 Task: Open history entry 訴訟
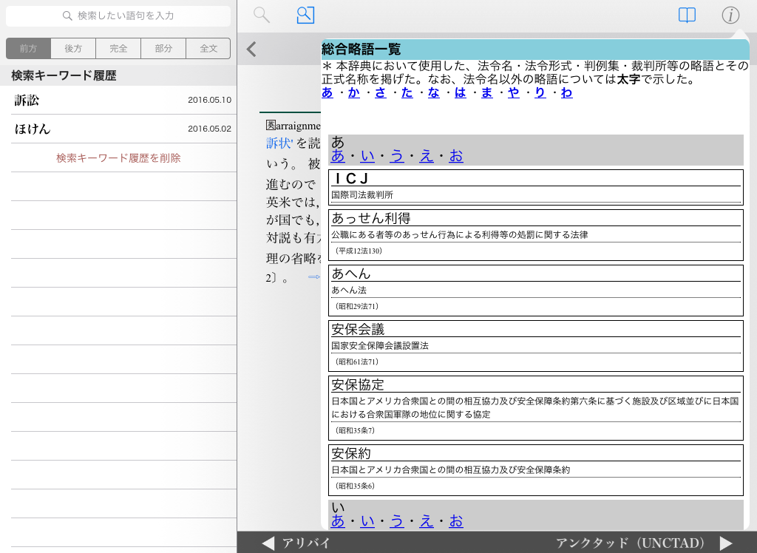pyautogui.click(x=118, y=100)
